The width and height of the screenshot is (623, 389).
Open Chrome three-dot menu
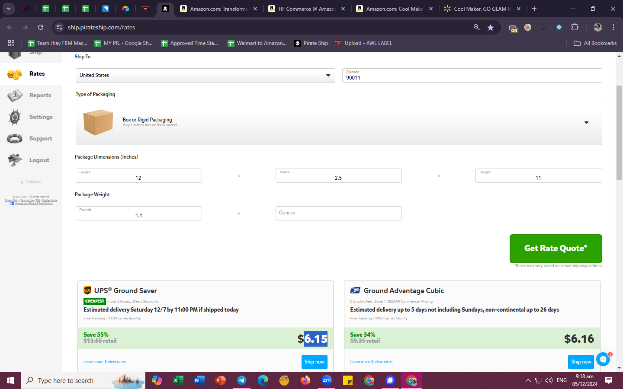pyautogui.click(x=613, y=27)
